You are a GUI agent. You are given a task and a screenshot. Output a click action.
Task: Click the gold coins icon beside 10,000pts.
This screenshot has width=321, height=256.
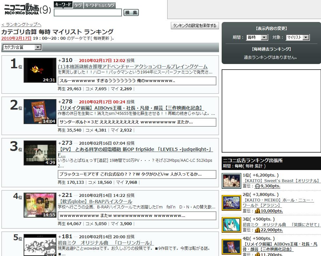pyautogui.click(x=257, y=211)
